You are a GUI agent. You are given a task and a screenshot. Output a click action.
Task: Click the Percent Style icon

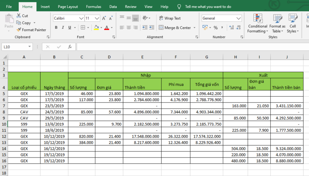click(216, 27)
